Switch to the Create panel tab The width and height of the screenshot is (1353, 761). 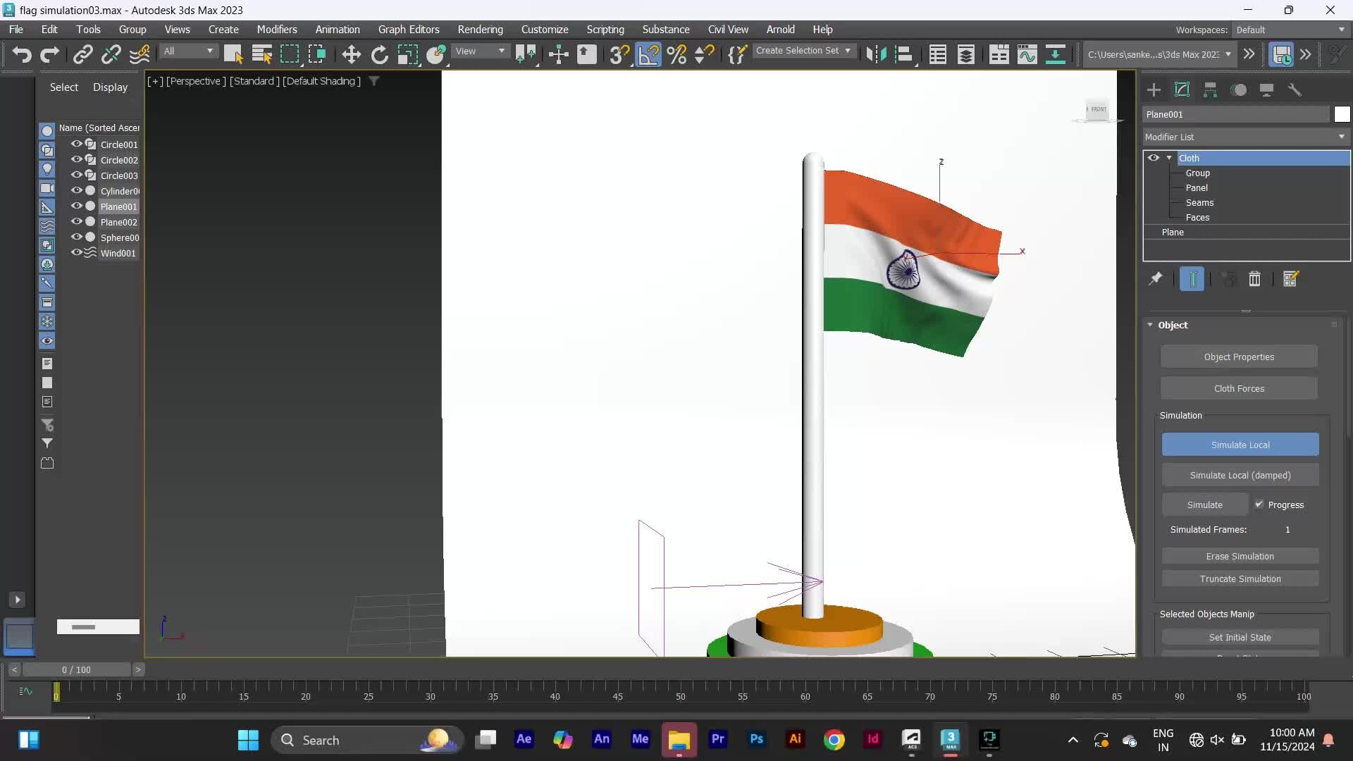[x=1154, y=90]
